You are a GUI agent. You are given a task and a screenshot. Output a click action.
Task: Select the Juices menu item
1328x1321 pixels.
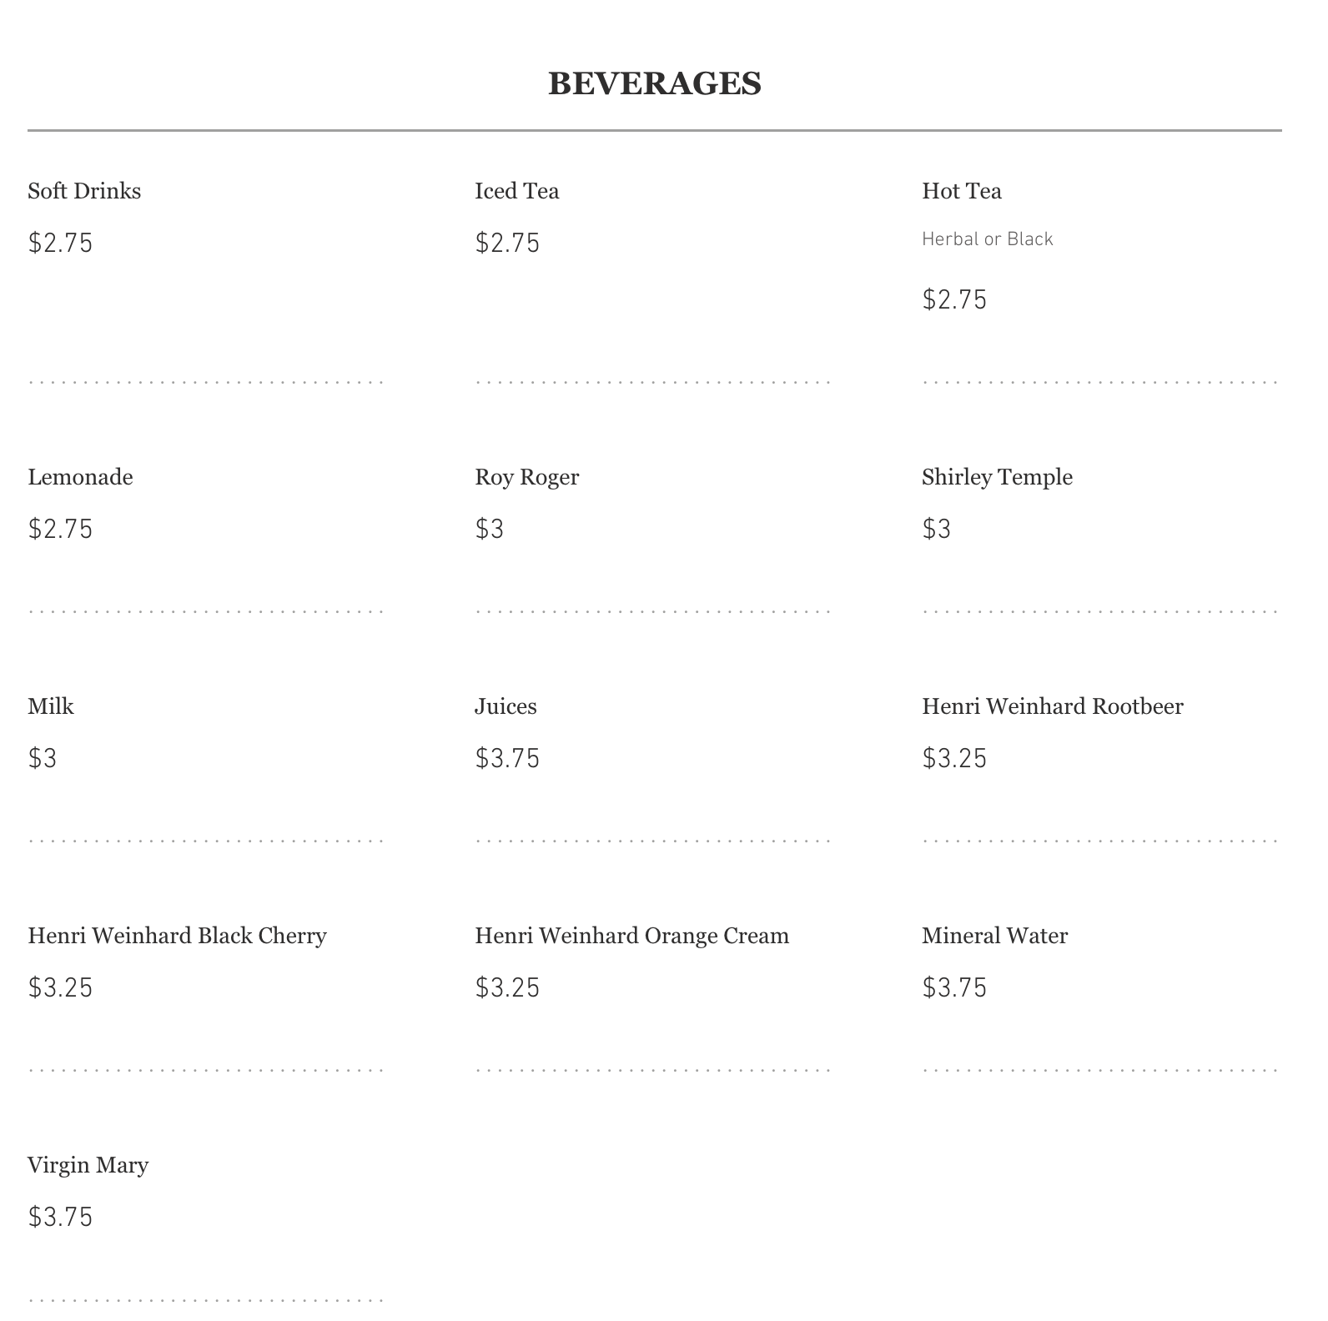pos(506,706)
